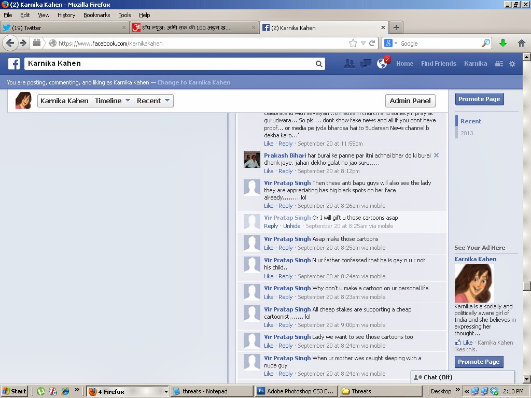Open the friend requests icon
531x398 pixels.
click(349, 64)
